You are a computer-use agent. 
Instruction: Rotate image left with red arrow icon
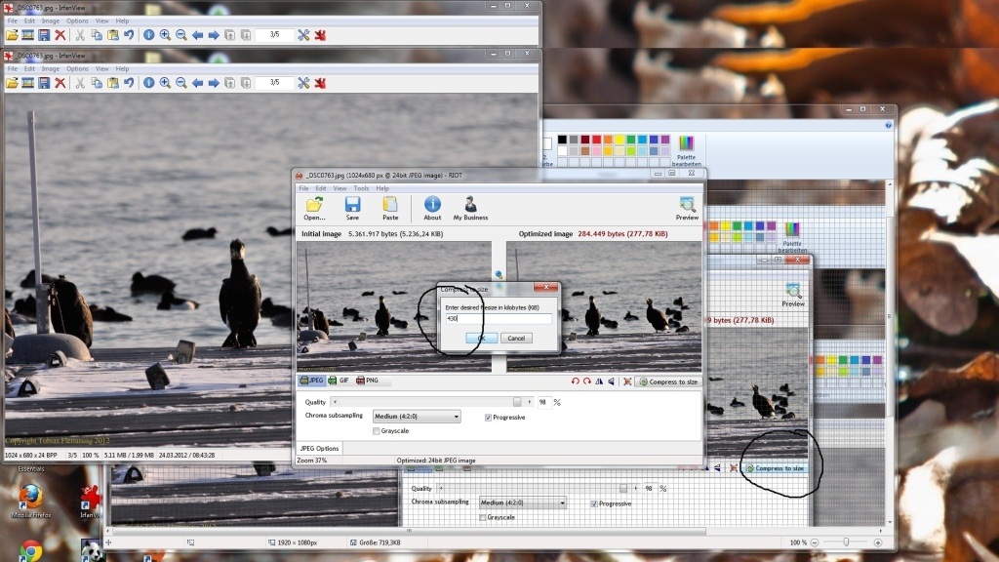coord(576,381)
